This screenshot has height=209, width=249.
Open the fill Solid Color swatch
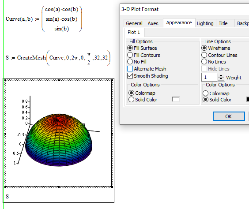pos(176,99)
